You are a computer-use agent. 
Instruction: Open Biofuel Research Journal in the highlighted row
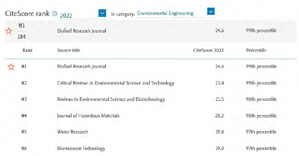pyautogui.click(x=82, y=31)
